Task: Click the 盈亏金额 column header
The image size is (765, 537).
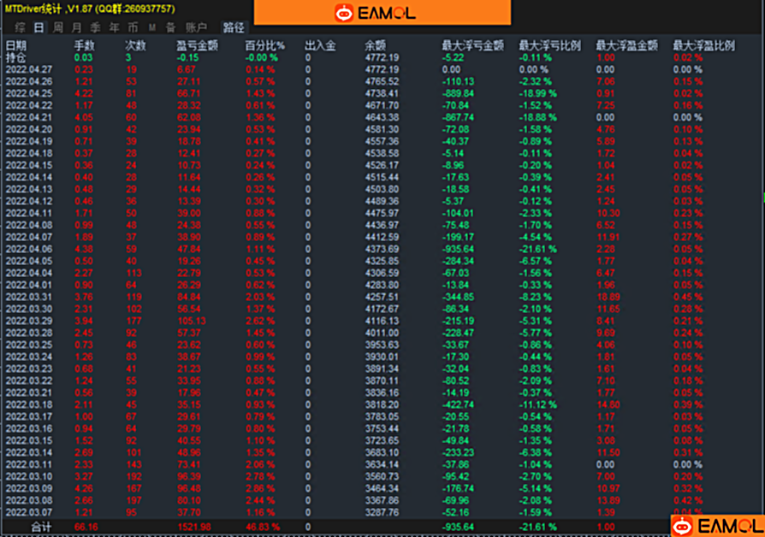Action: (198, 45)
